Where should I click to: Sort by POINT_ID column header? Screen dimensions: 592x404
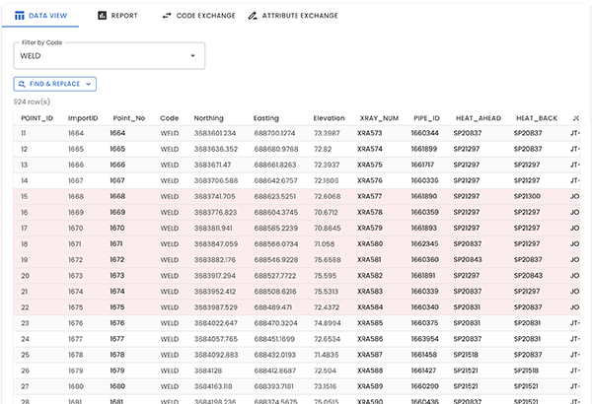tap(37, 118)
